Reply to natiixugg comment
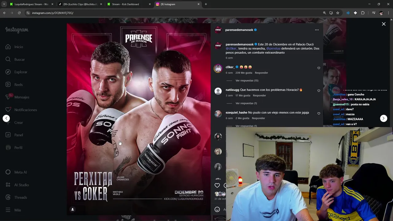Screen dimensions: 393x221 259,95
